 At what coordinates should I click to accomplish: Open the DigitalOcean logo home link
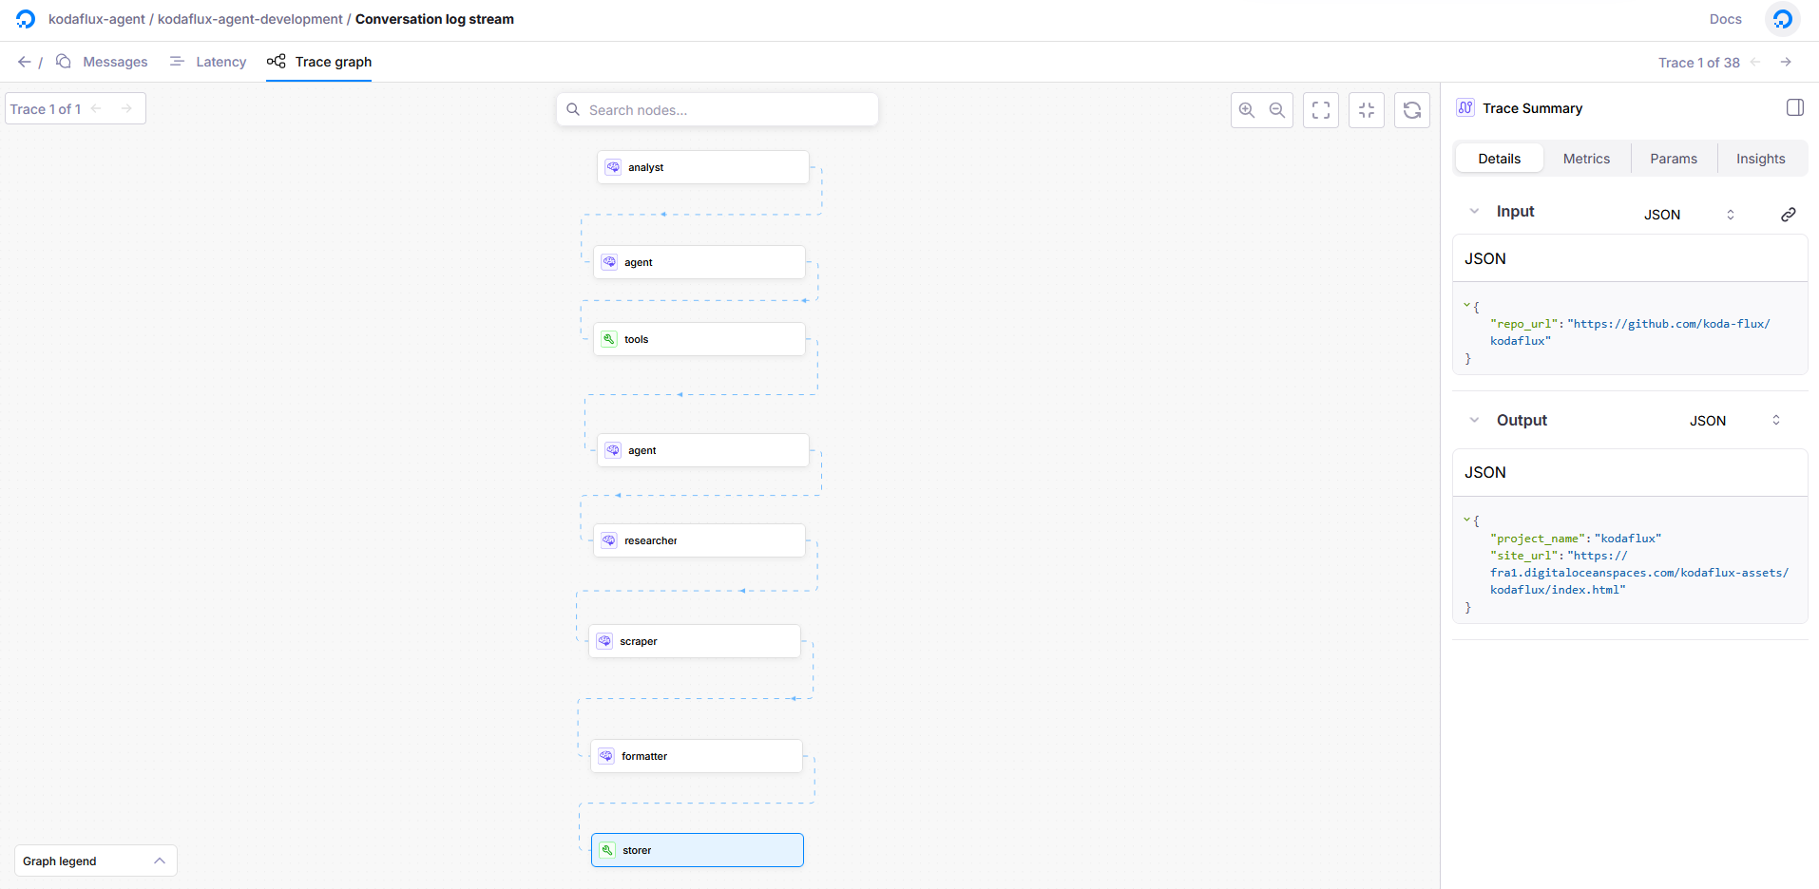pos(26,19)
